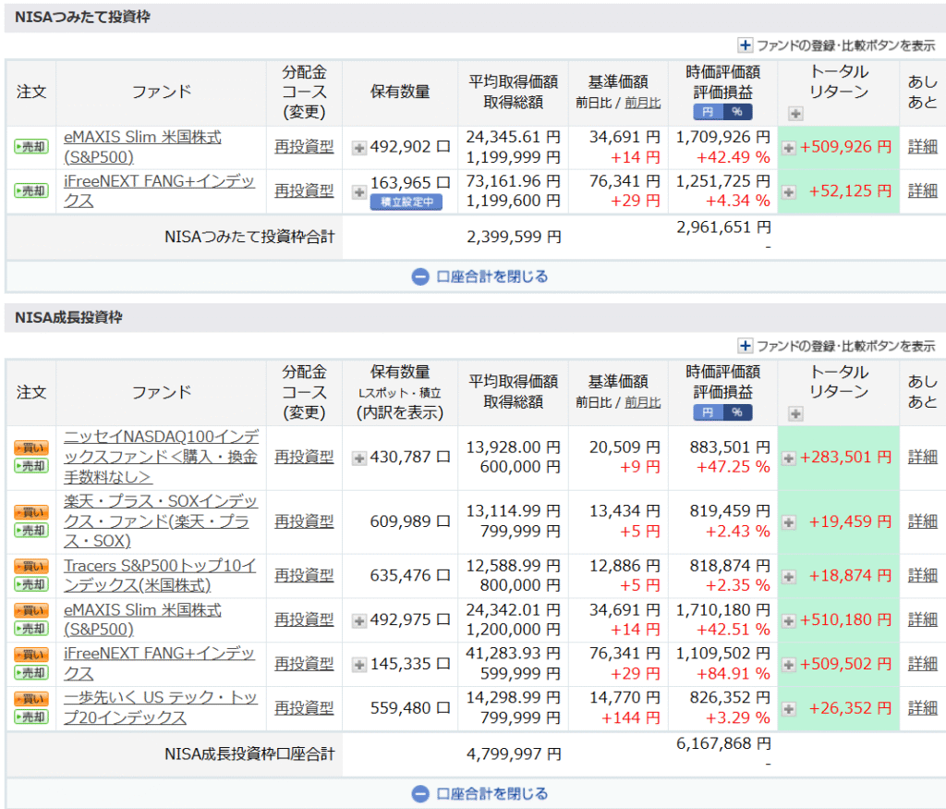
Task: Expand holdings plus icon beside 145,335 口
Action: tap(359, 665)
